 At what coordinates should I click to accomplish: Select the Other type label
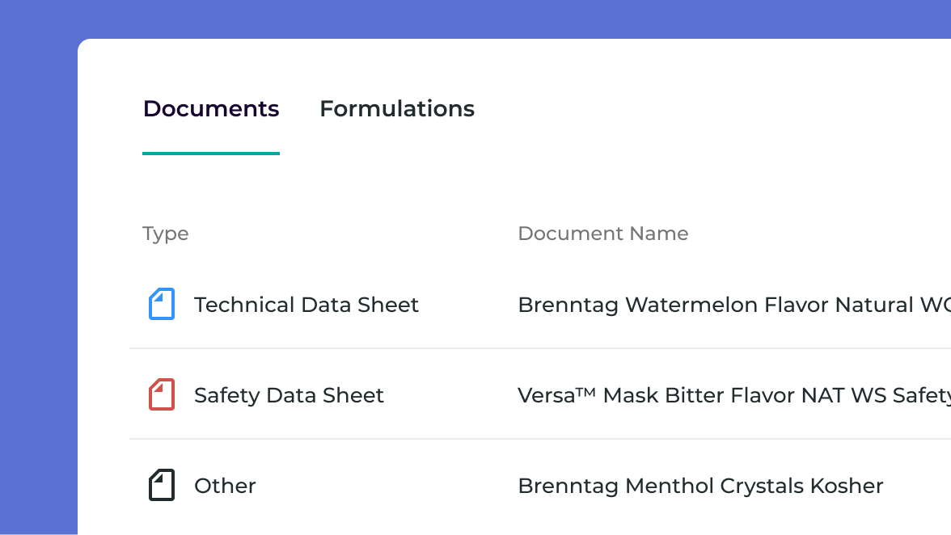pyautogui.click(x=225, y=486)
